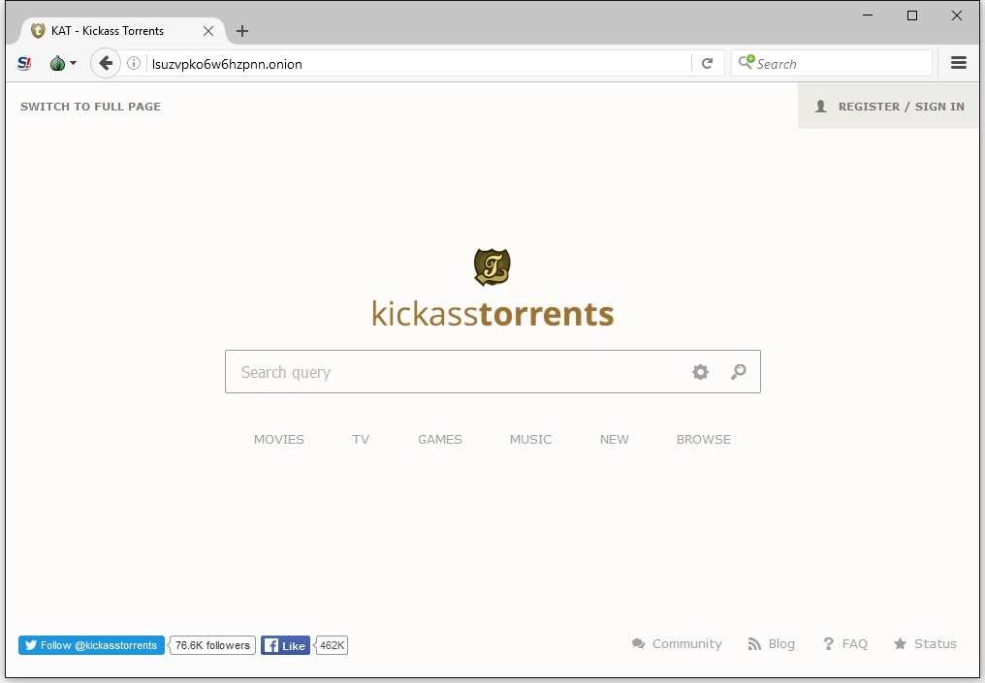Viewport: 985px width, 683px height.
Task: Open the search settings gear icon
Action: pos(700,371)
